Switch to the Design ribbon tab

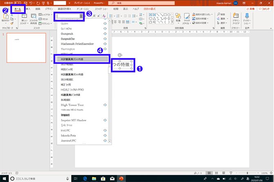[49, 9]
